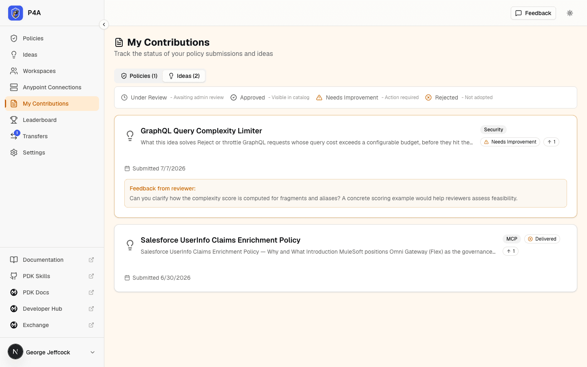
Task: Click lightbulb icon on GraphQL idea card
Action: [130, 136]
